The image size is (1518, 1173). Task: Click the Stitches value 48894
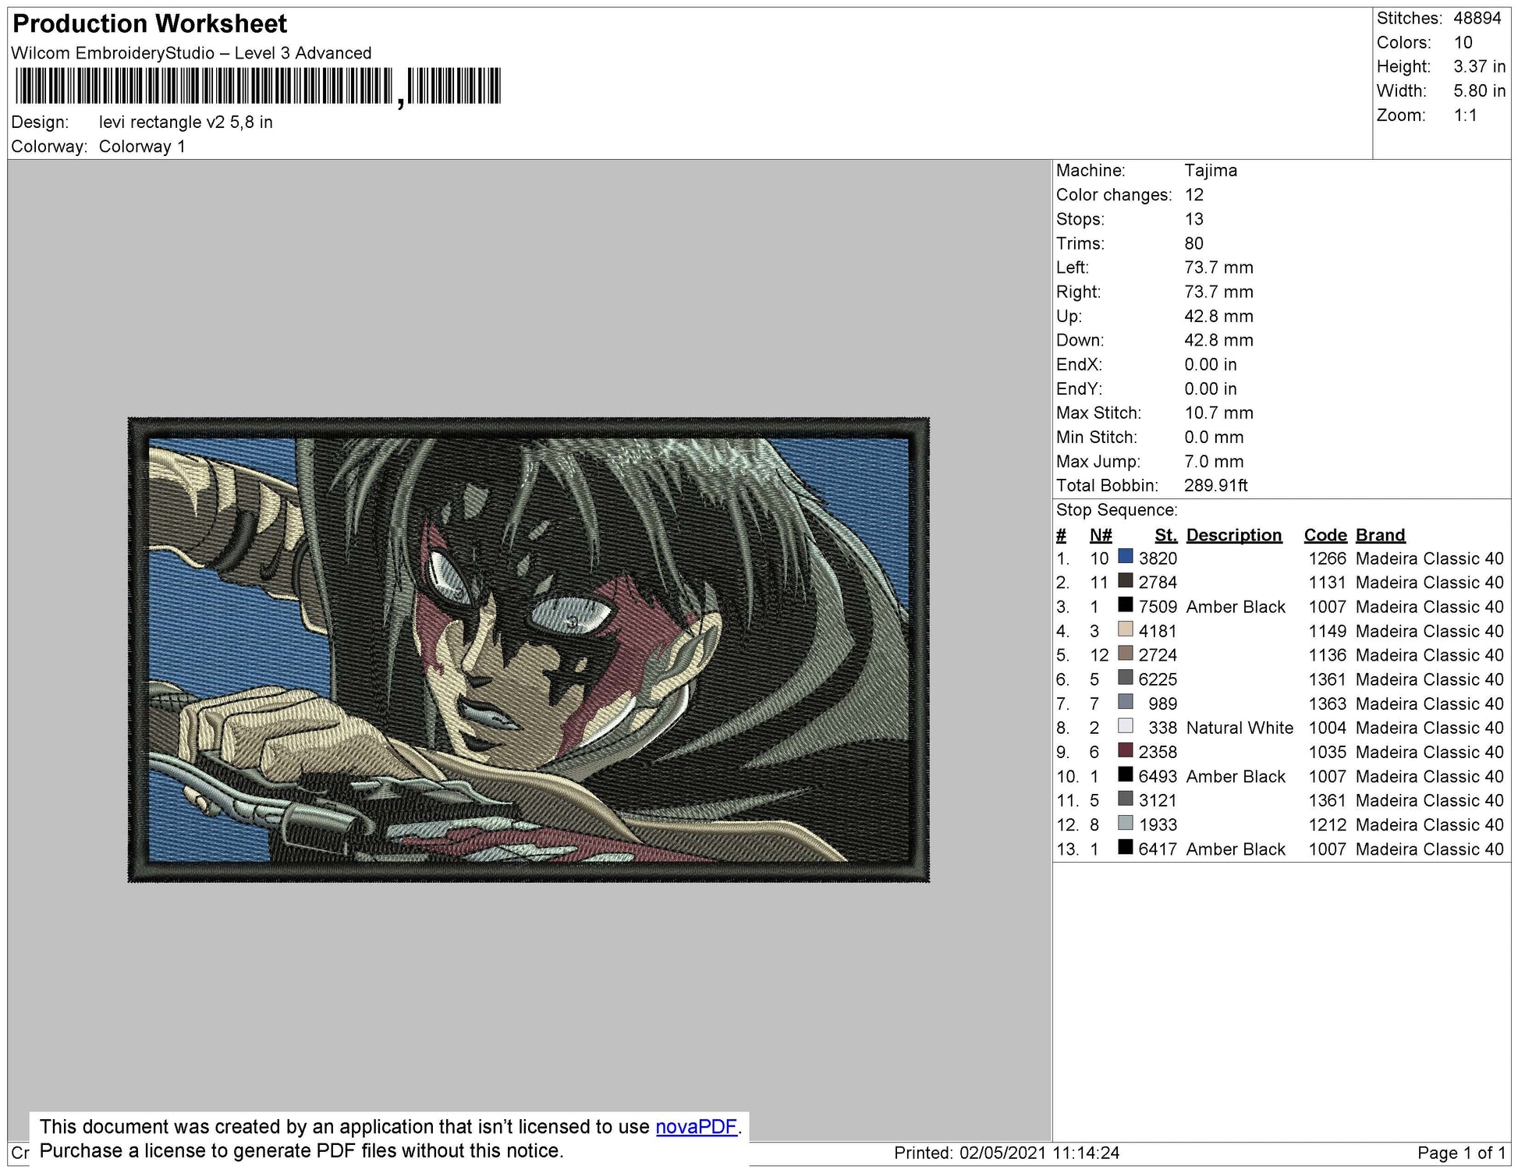pyautogui.click(x=1477, y=18)
